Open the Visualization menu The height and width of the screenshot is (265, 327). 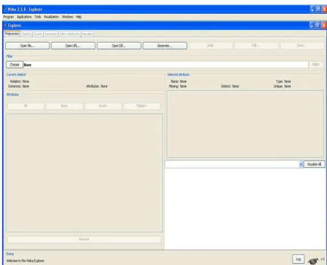[x=52, y=17]
